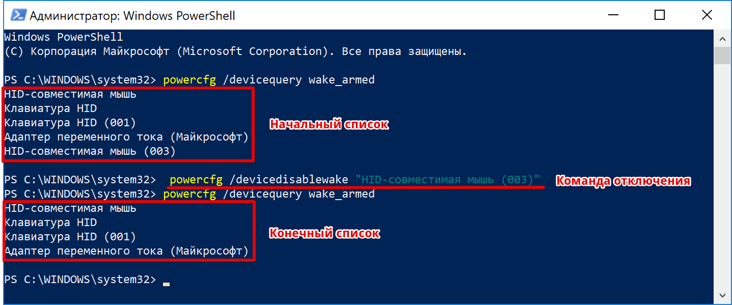This screenshot has height=305, width=732.
Task: Select 'HID-совместимая мышь (003)' in the initial list
Action: pos(90,151)
